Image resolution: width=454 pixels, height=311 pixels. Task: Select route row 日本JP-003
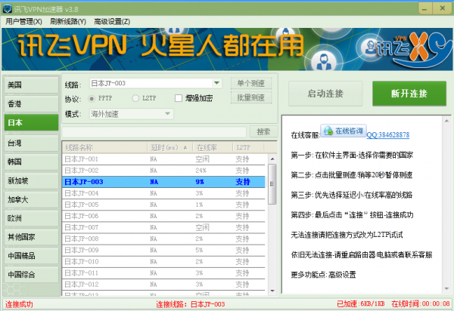[163, 182]
